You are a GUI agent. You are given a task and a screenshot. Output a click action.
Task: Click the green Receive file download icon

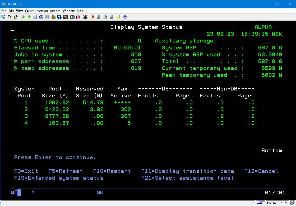tap(29, 17)
